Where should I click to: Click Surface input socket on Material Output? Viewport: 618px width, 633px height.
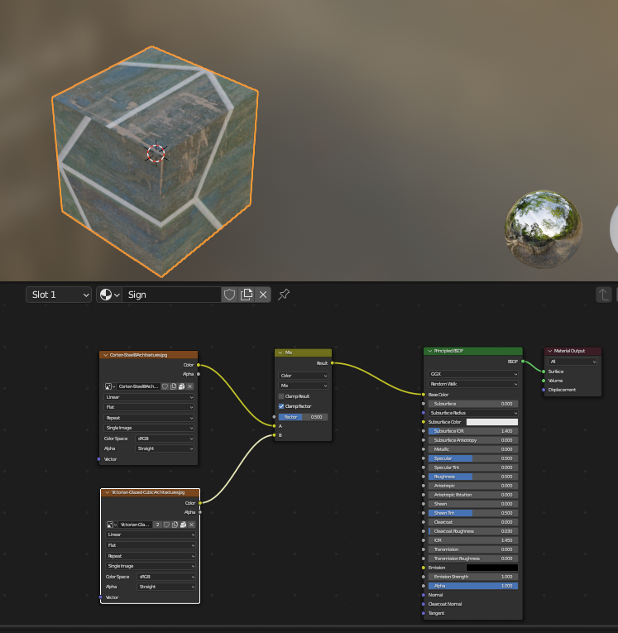point(544,372)
